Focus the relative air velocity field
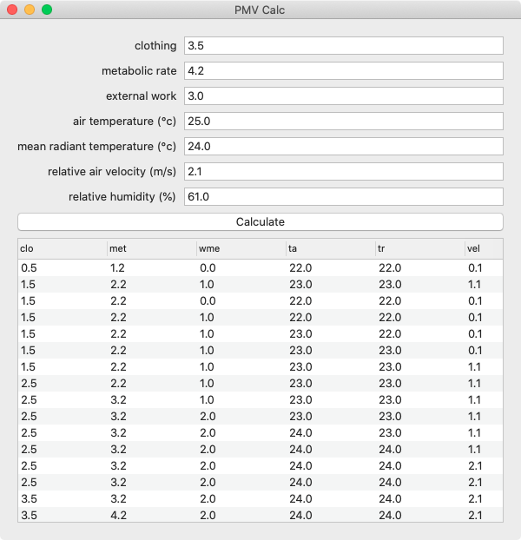This screenshot has height=540, width=521. [344, 172]
